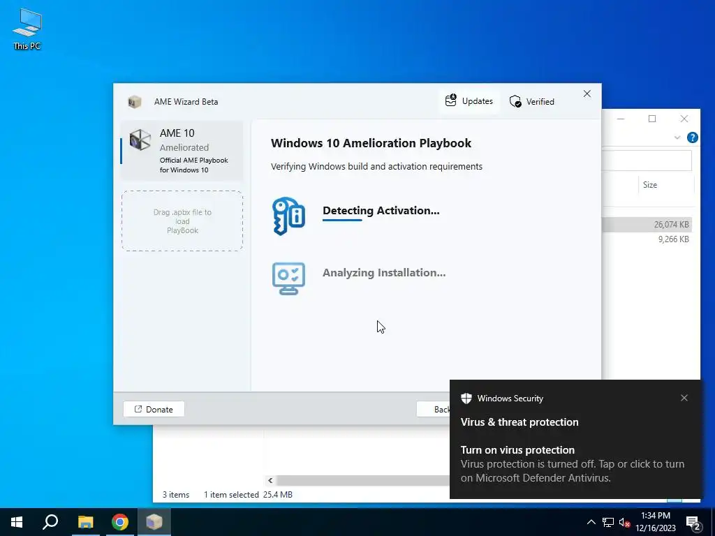The height and width of the screenshot is (536, 715).
Task: Launch Google Chrome from the taskbar
Action: point(120,522)
